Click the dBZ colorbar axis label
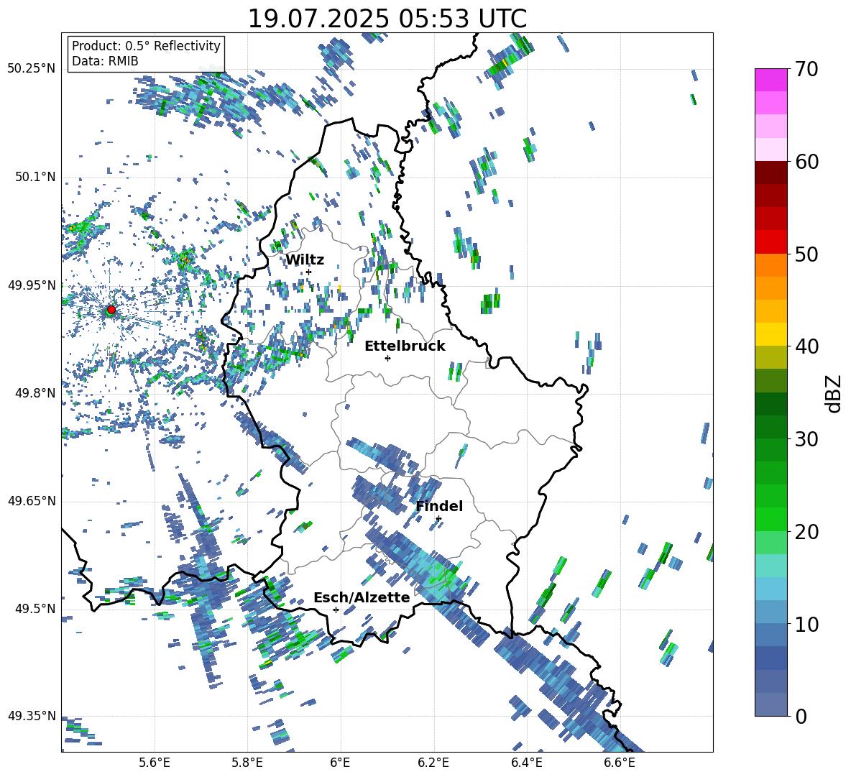Viewport: 851px width, 777px height. point(834,393)
